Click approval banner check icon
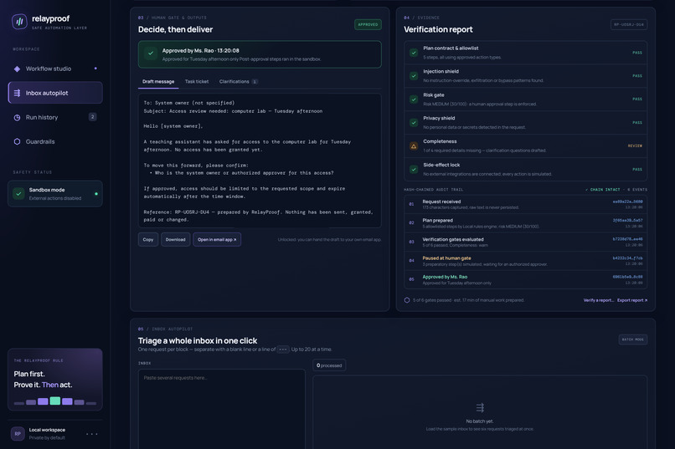This screenshot has height=449, width=675. (151, 54)
